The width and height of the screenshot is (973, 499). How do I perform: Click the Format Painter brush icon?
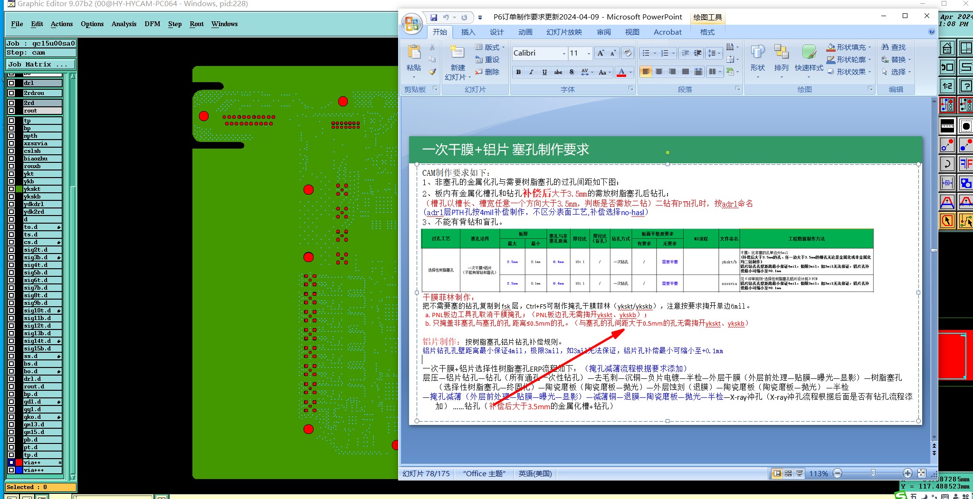click(x=432, y=72)
